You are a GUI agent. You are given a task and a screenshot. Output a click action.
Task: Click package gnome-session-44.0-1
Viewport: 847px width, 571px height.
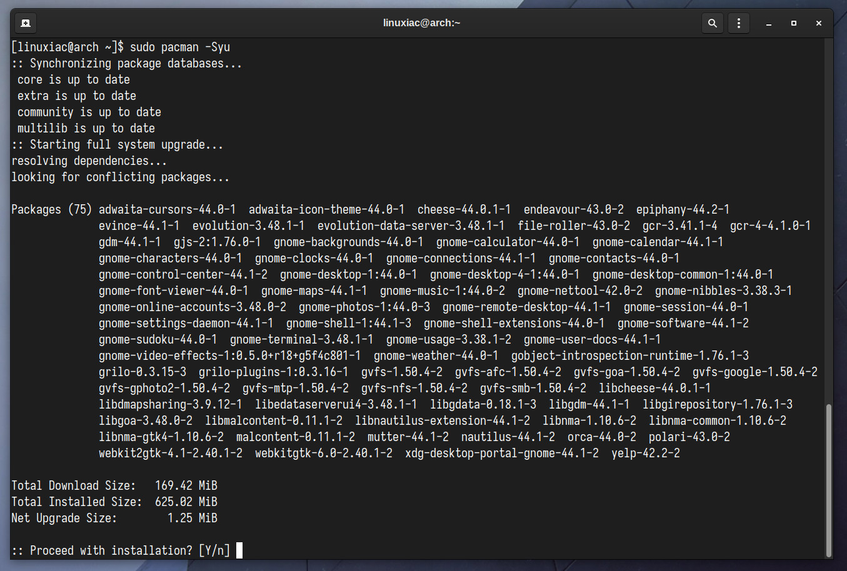pos(686,307)
